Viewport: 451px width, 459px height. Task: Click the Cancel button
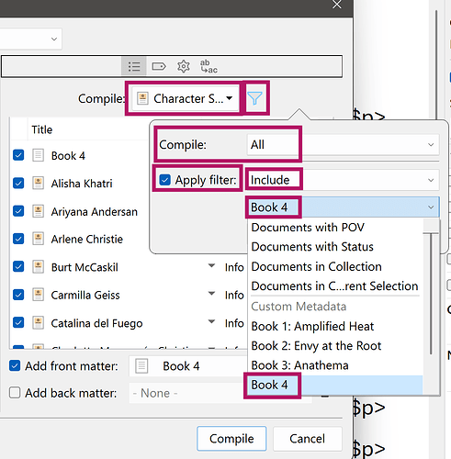coord(307,439)
